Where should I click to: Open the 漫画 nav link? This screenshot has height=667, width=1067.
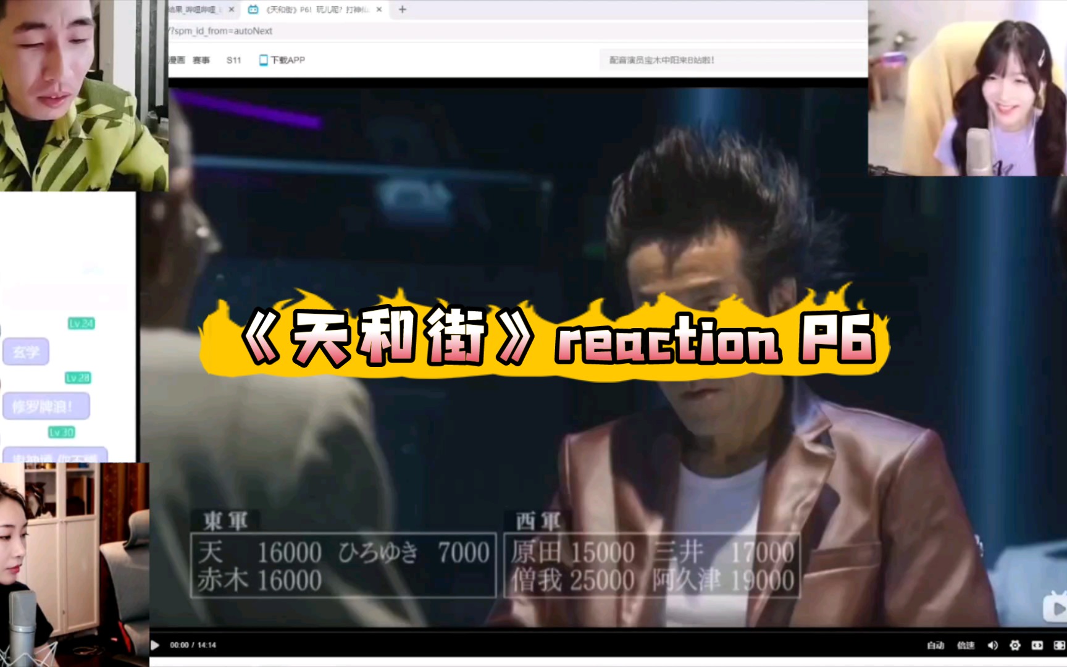point(177,60)
